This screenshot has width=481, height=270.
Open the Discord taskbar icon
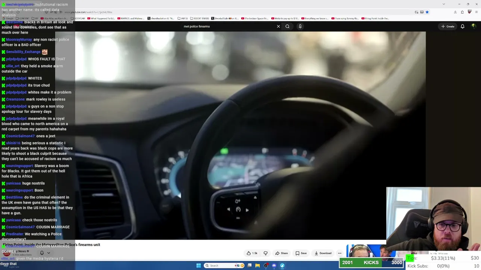[x=274, y=265]
